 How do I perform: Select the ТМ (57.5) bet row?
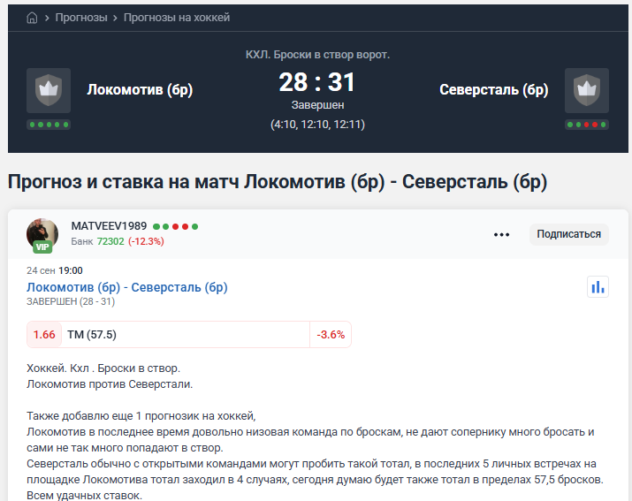[189, 335]
